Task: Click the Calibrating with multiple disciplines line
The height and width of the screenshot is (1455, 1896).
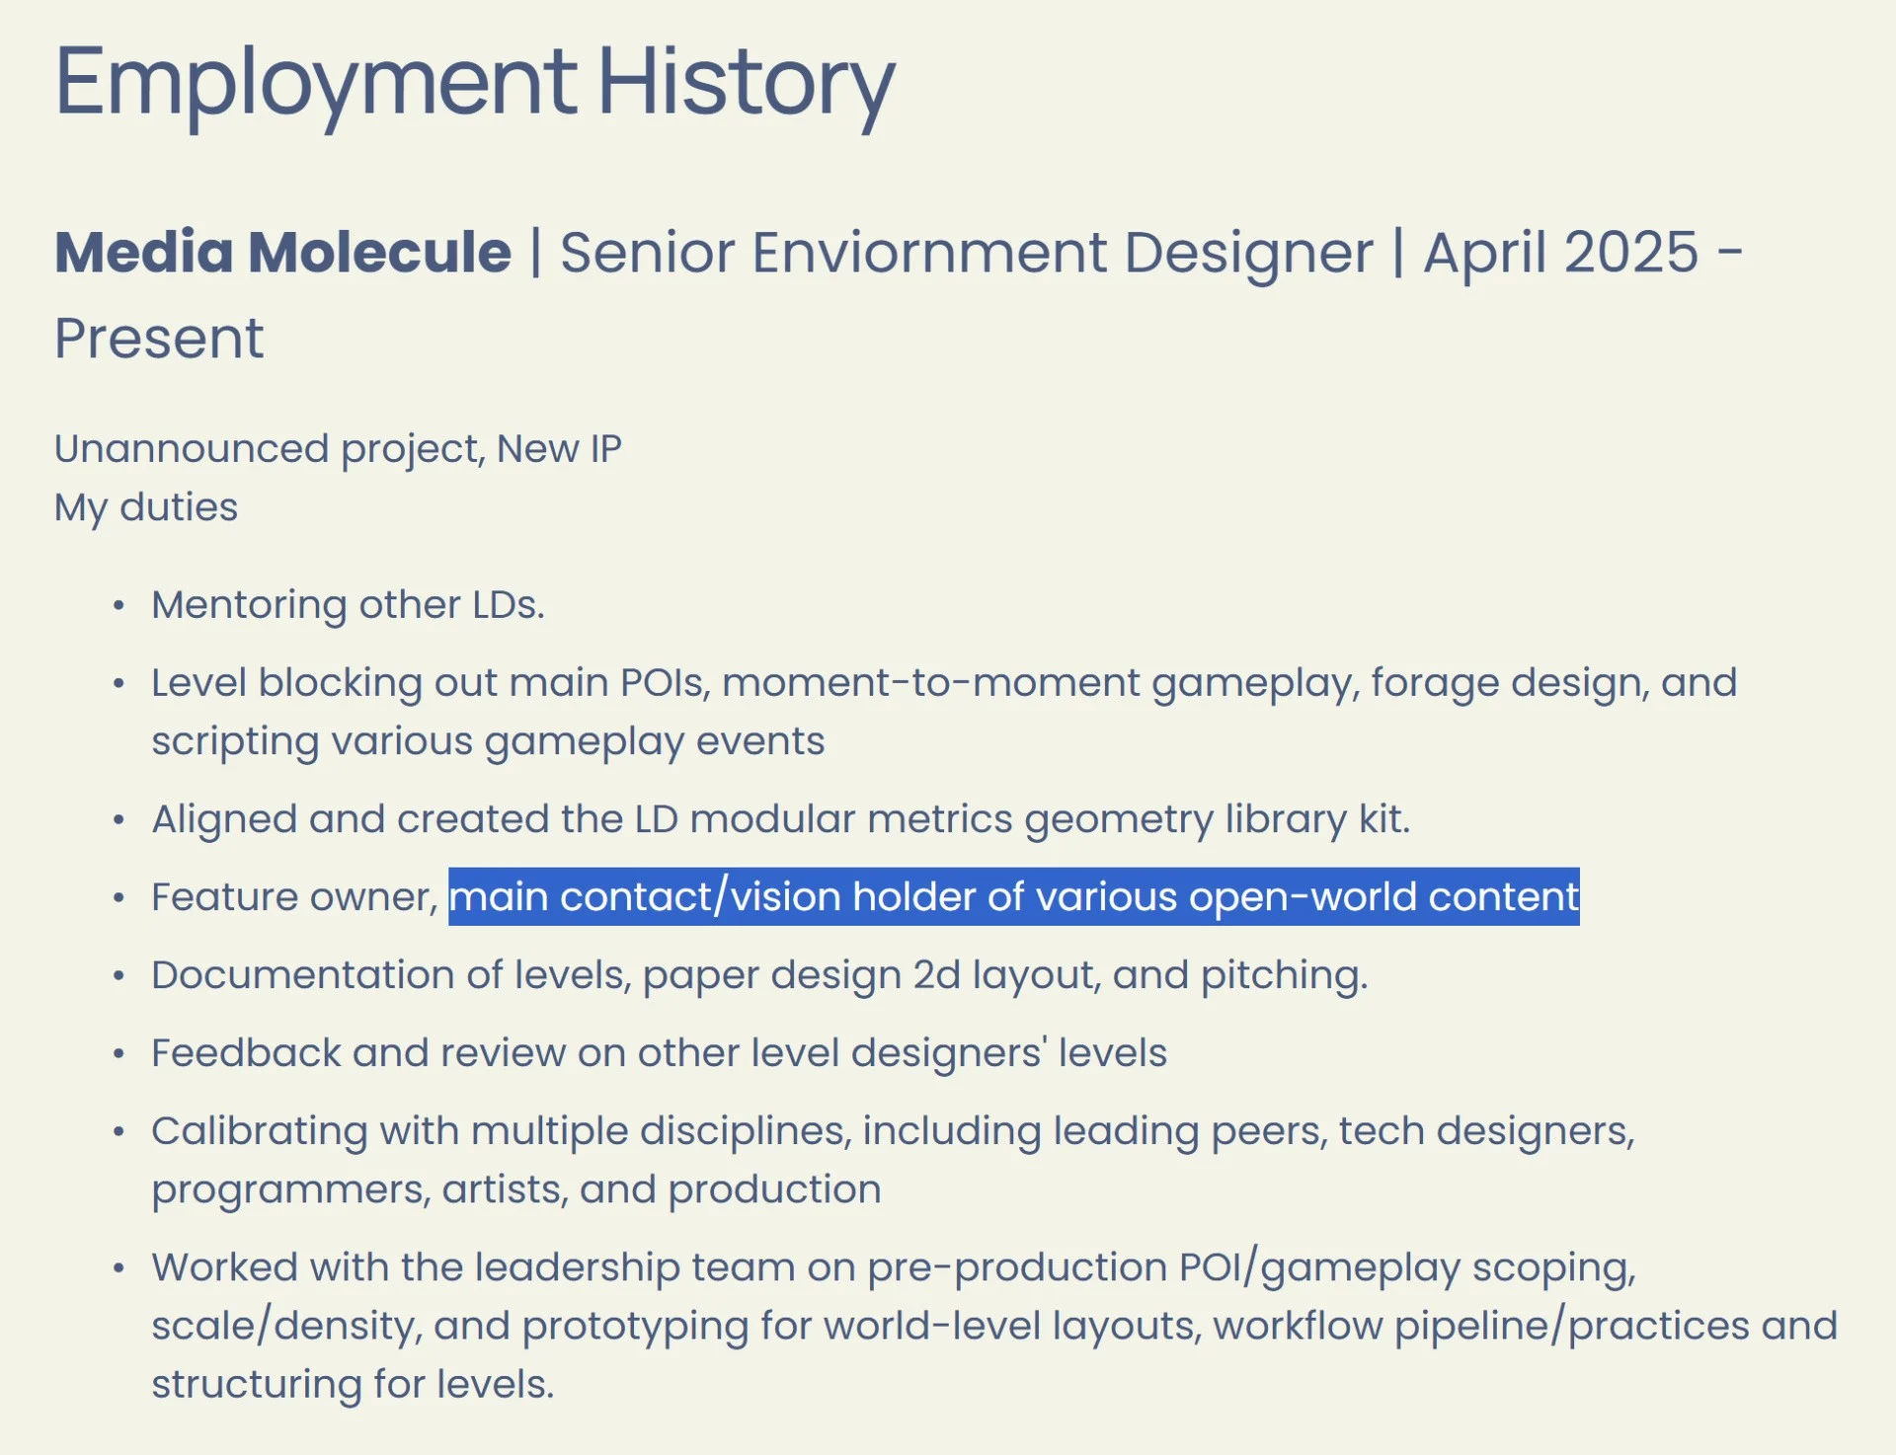Action: tap(893, 1131)
